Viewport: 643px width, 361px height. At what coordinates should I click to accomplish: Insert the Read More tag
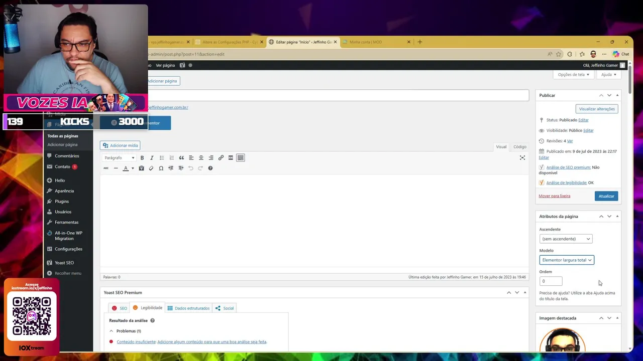[231, 158]
